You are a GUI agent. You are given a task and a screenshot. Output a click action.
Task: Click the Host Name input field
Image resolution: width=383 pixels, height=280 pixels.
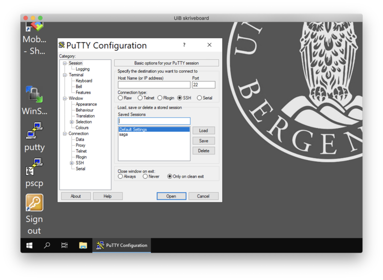(154, 85)
